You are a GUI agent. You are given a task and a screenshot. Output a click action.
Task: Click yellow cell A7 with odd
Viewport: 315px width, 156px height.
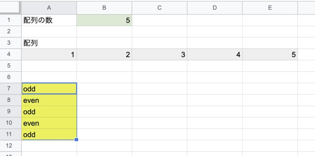coord(49,89)
